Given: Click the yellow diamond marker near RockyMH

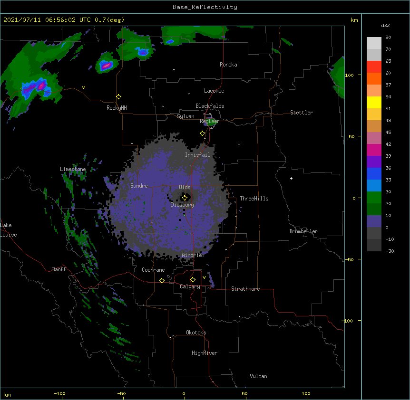Looking at the screenshot, I should pos(119,97).
